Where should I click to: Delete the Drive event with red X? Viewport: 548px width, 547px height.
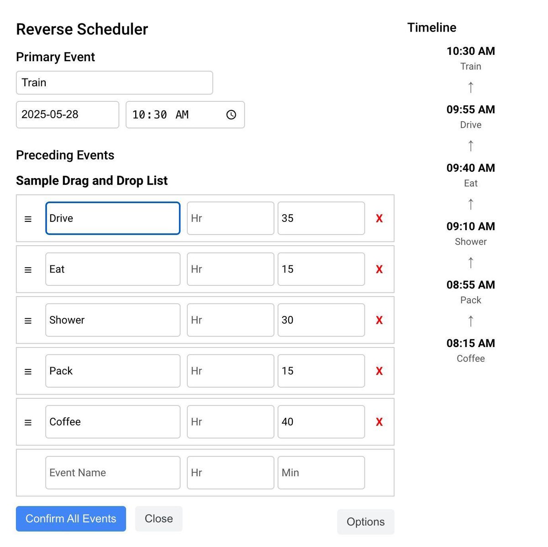click(379, 218)
